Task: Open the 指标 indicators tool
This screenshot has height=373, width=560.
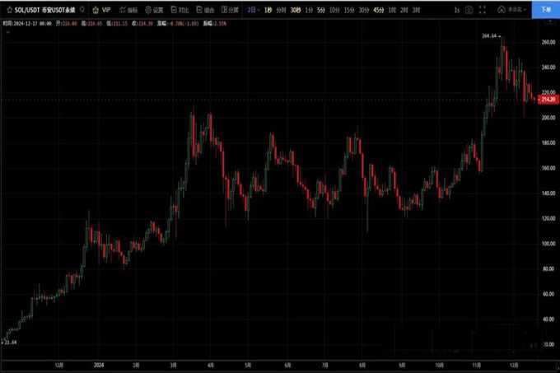Action: (128, 10)
